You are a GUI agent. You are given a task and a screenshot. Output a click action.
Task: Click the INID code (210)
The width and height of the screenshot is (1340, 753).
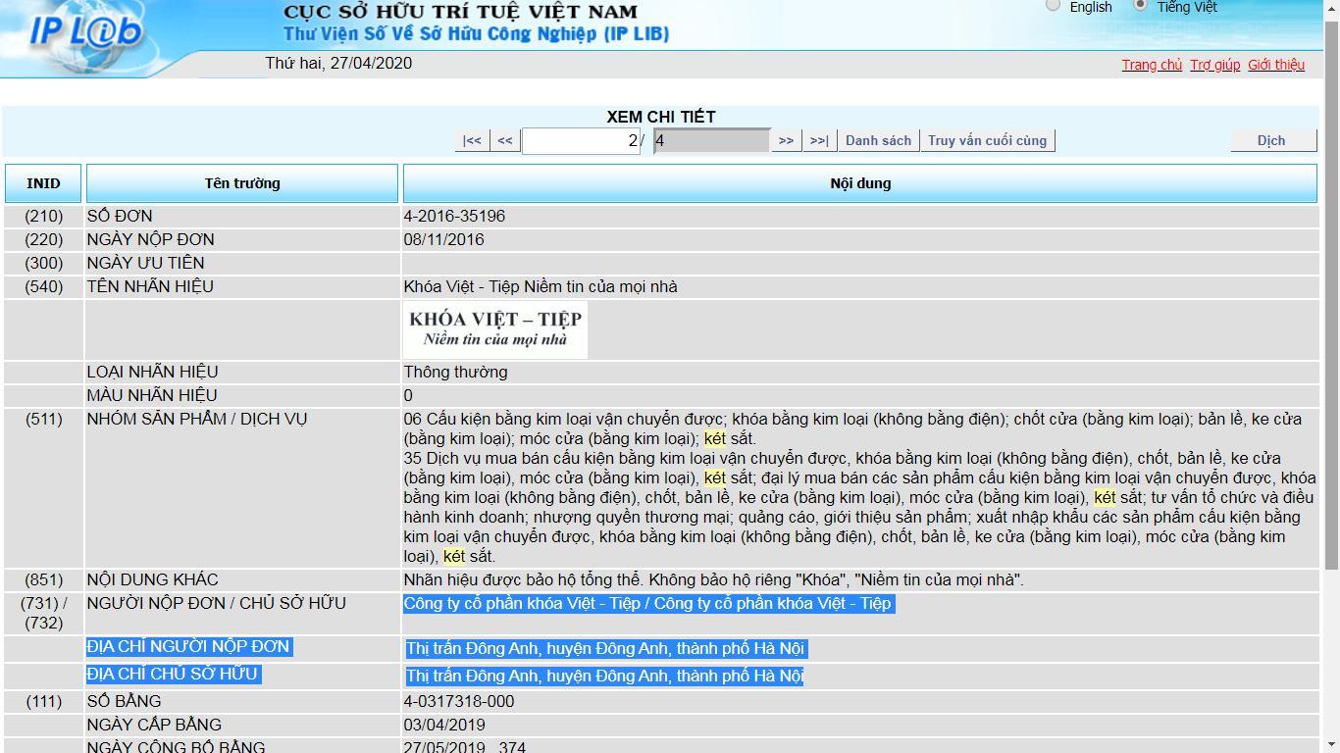[43, 216]
